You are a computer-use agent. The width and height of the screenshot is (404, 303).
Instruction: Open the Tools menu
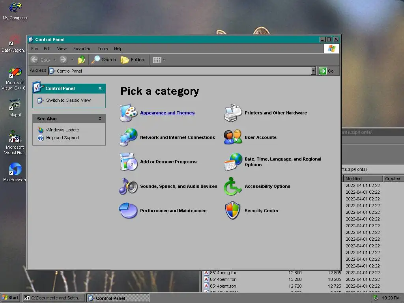pyautogui.click(x=103, y=49)
